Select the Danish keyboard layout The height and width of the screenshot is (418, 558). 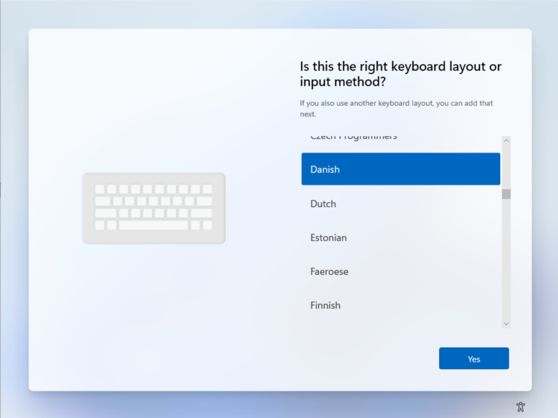[x=401, y=169]
